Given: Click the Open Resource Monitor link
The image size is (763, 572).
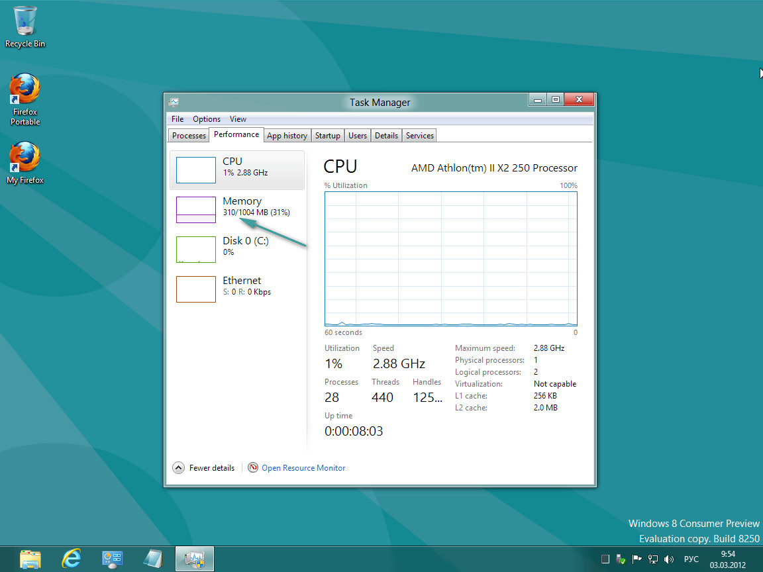Looking at the screenshot, I should point(303,468).
